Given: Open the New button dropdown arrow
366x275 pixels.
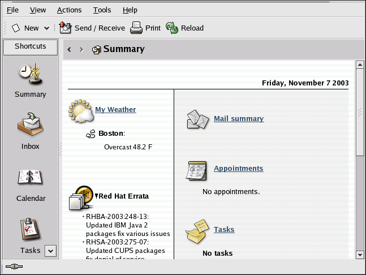Looking at the screenshot, I should [x=46, y=28].
